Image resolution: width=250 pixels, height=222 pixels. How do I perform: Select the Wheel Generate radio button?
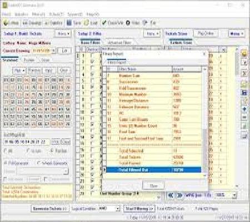39,163
